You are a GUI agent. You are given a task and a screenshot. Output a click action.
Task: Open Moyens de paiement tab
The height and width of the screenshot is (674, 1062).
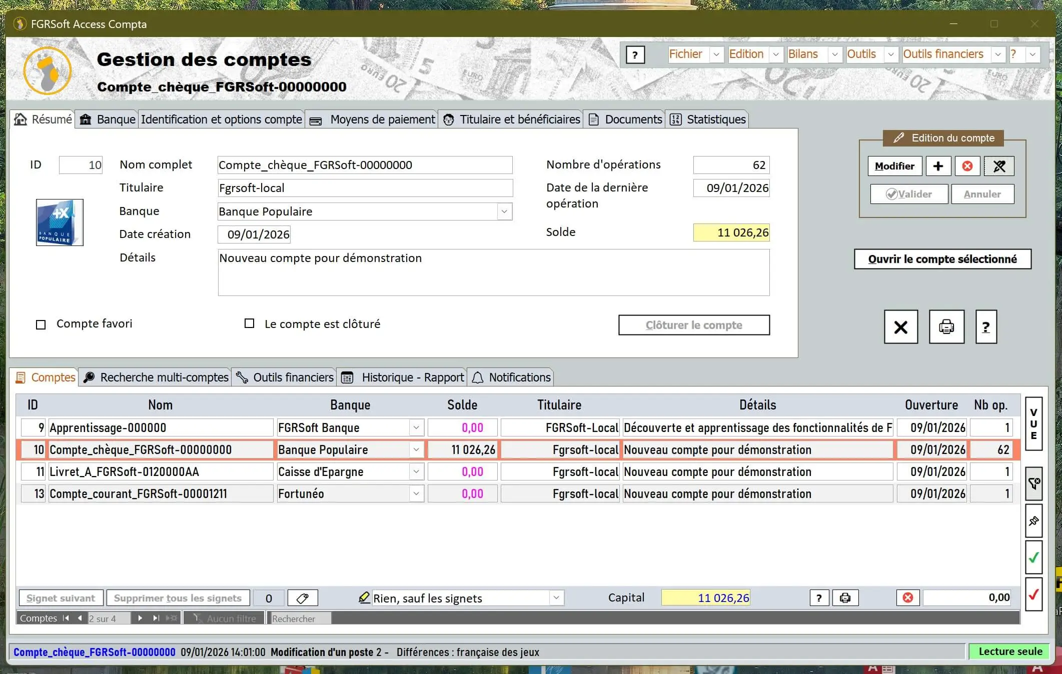[372, 119]
